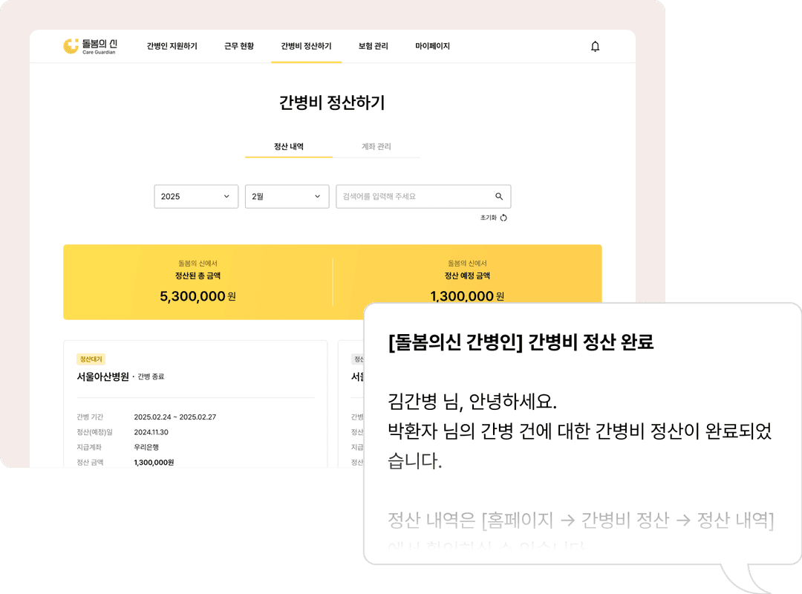Click the 정산된 총 금액 5,300,000원 summary
The height and width of the screenshot is (594, 802).
pos(198,282)
